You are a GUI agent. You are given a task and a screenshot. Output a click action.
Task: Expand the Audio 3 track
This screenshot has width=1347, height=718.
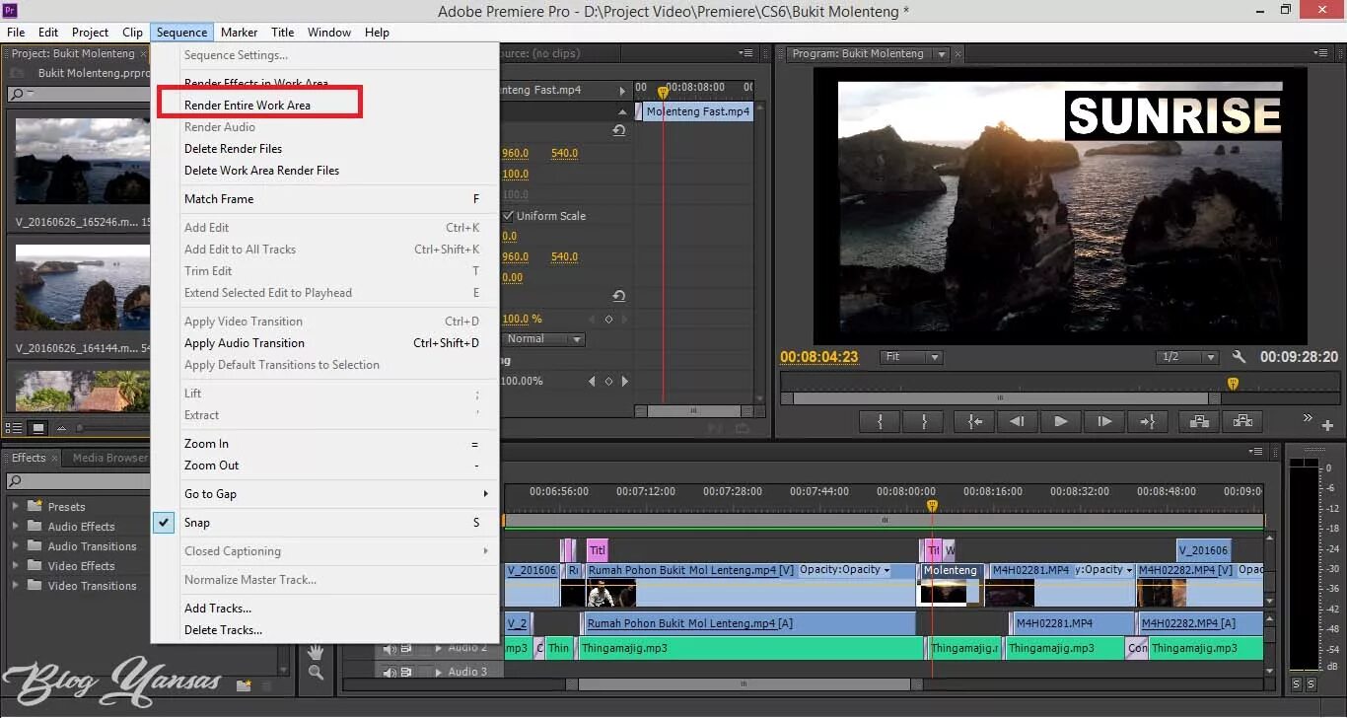pos(439,673)
